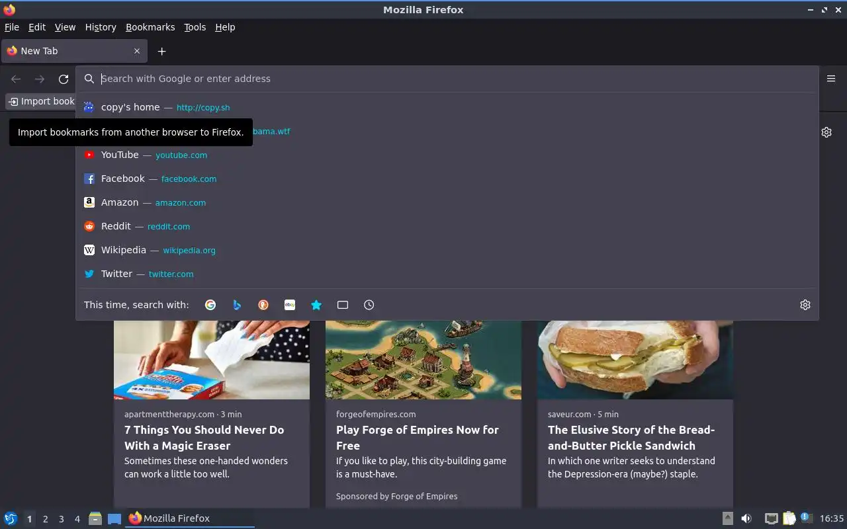Open the Edit menu

coord(37,27)
